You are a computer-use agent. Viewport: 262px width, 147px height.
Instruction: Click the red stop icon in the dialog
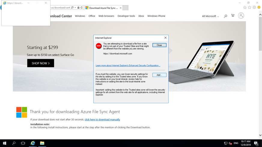pos(99,46)
